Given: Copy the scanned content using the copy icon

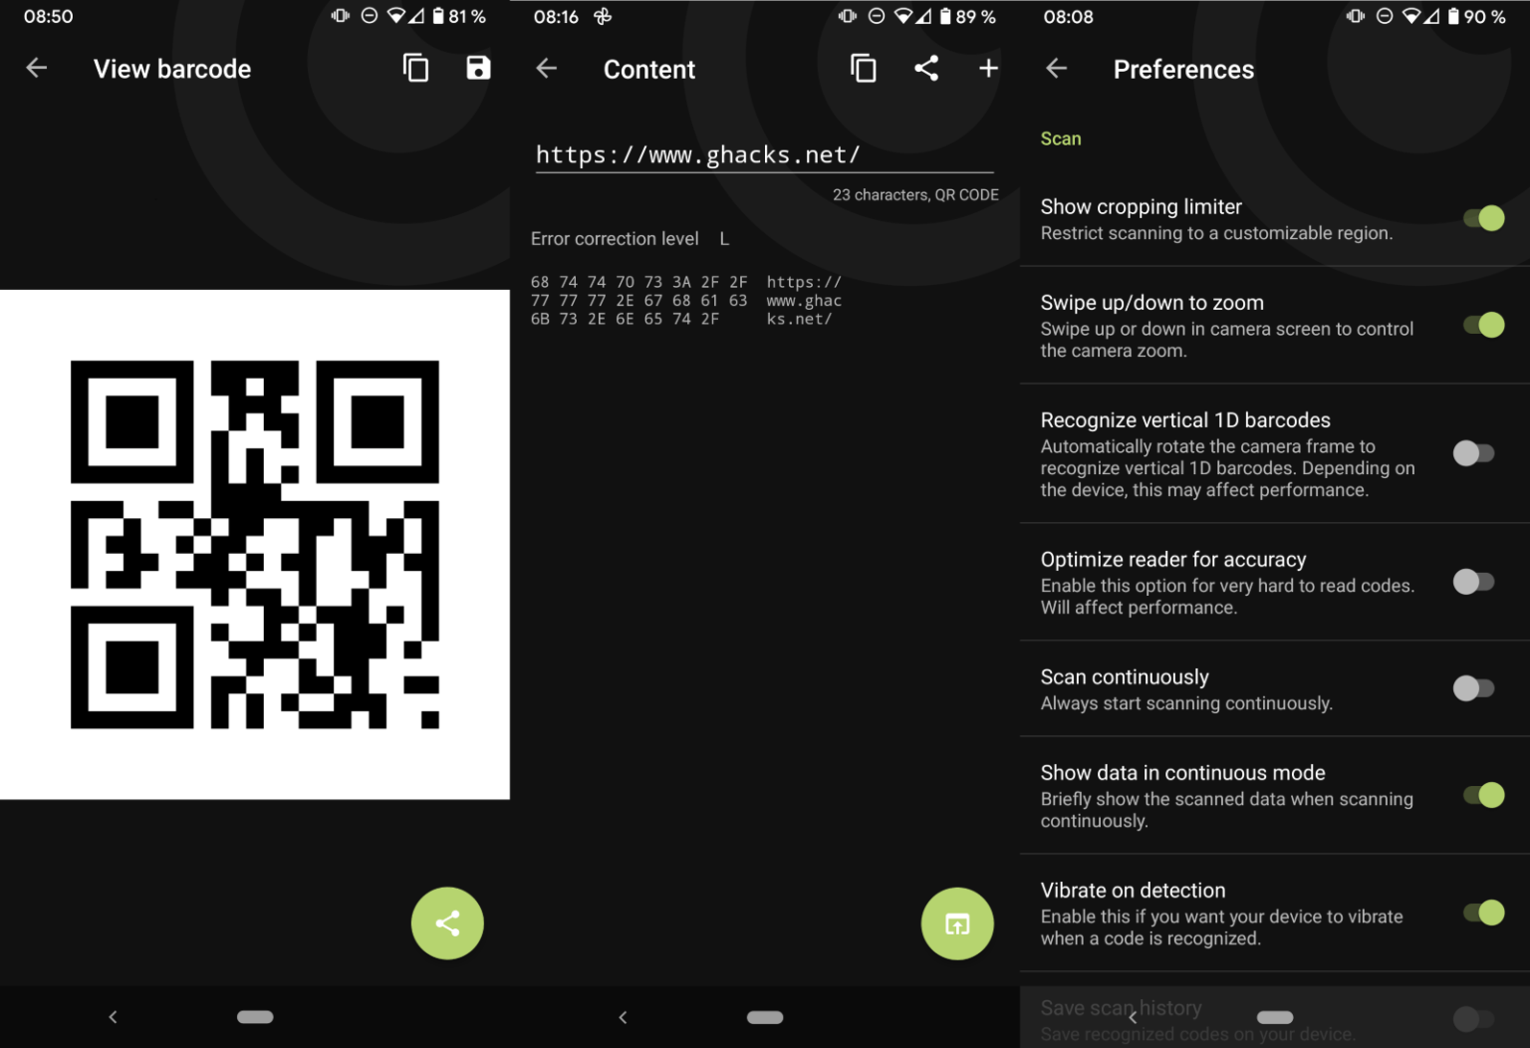Looking at the screenshot, I should [x=863, y=68].
